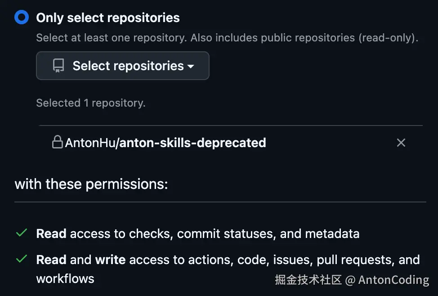This screenshot has height=296, width=438.
Task: Click the 'Selected 1 repository.' status text
Action: coord(91,103)
